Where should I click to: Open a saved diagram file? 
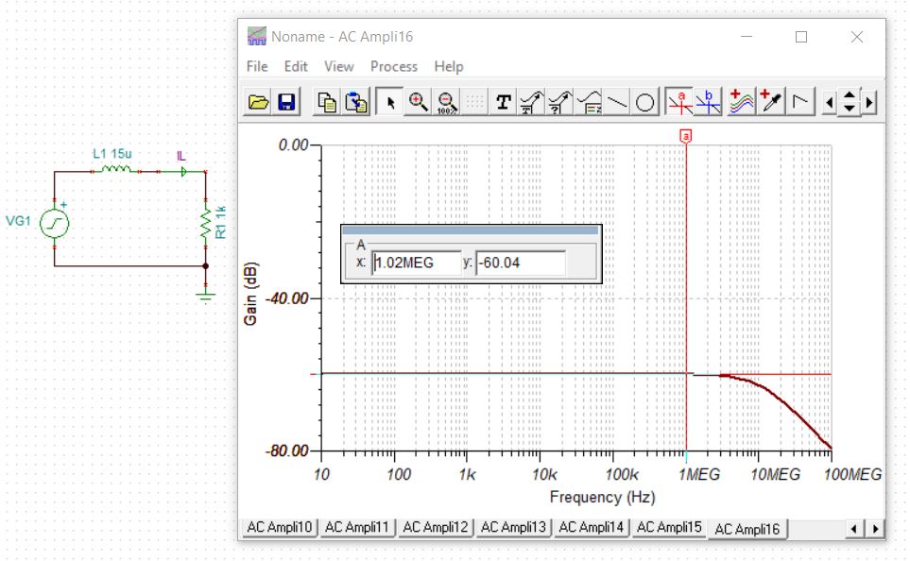click(x=258, y=101)
